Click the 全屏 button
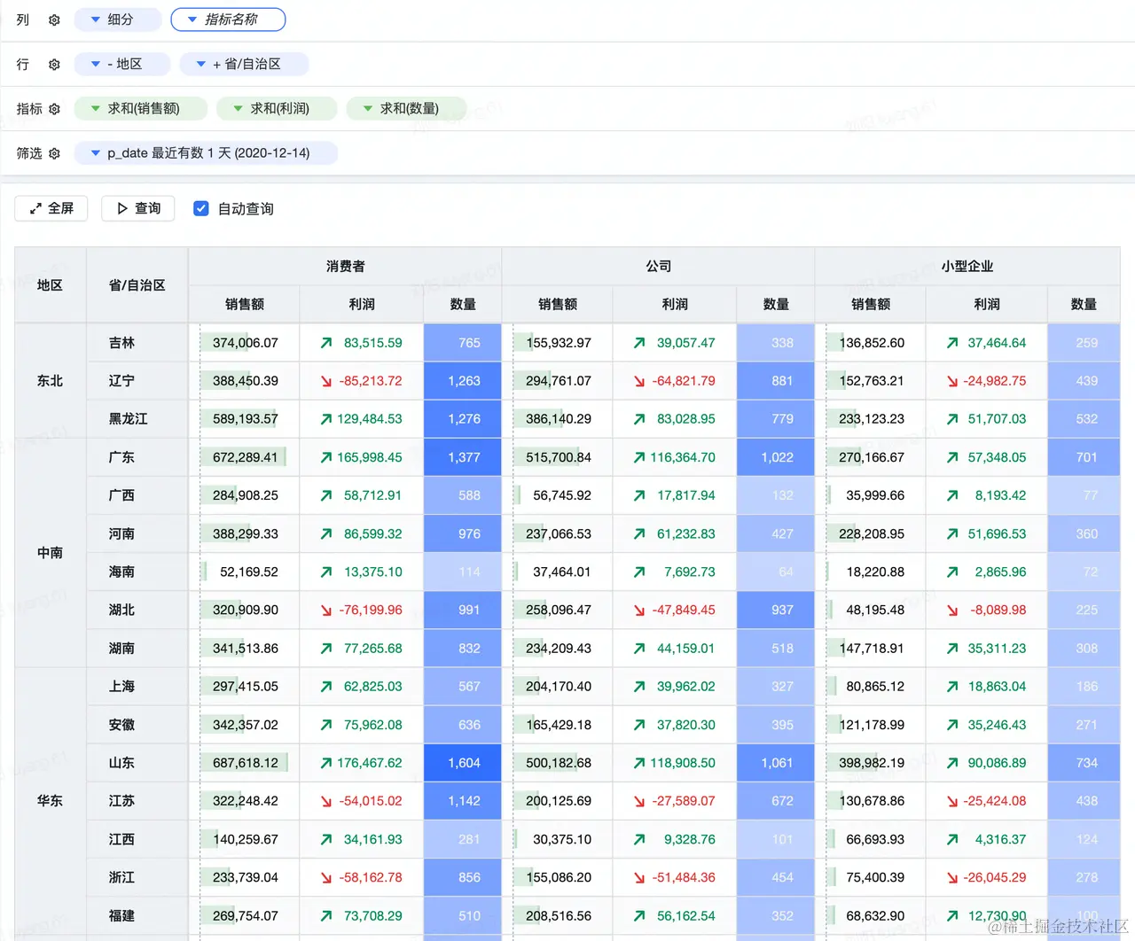 51,208
